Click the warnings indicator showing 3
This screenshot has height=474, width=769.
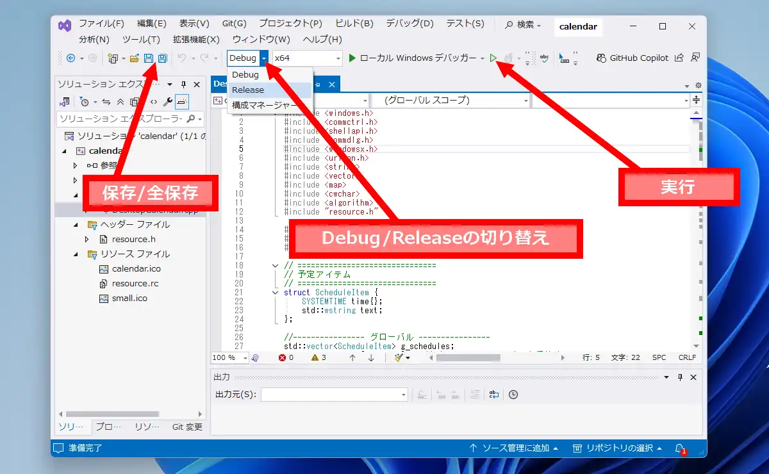pyautogui.click(x=318, y=358)
